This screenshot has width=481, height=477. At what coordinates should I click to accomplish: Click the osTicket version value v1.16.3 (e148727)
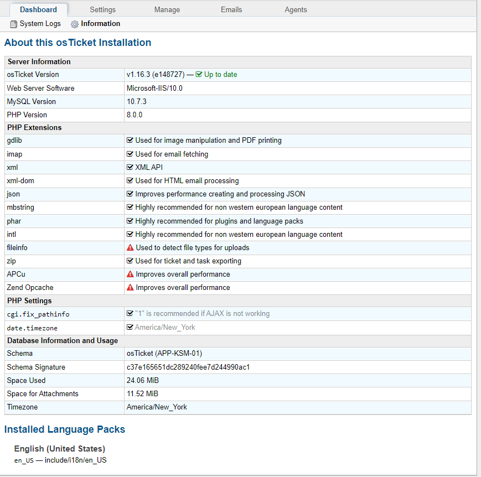(156, 75)
